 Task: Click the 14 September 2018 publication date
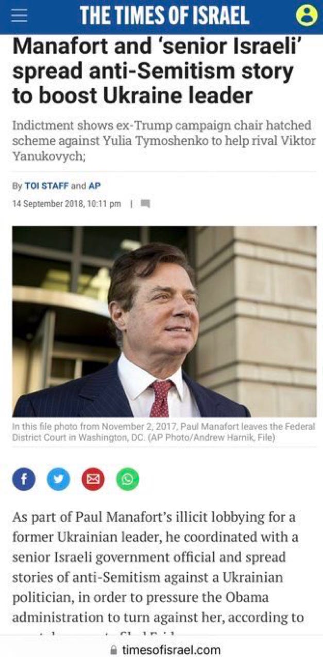click(x=66, y=203)
